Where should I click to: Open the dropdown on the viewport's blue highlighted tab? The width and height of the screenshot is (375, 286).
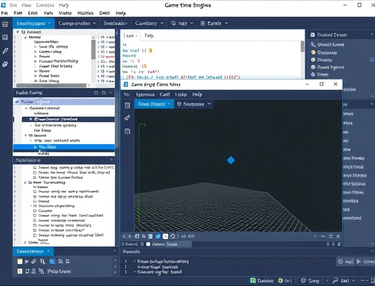(x=169, y=104)
